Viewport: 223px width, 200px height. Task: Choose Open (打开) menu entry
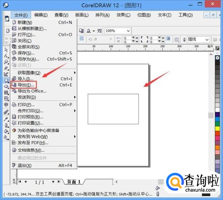[44, 35]
